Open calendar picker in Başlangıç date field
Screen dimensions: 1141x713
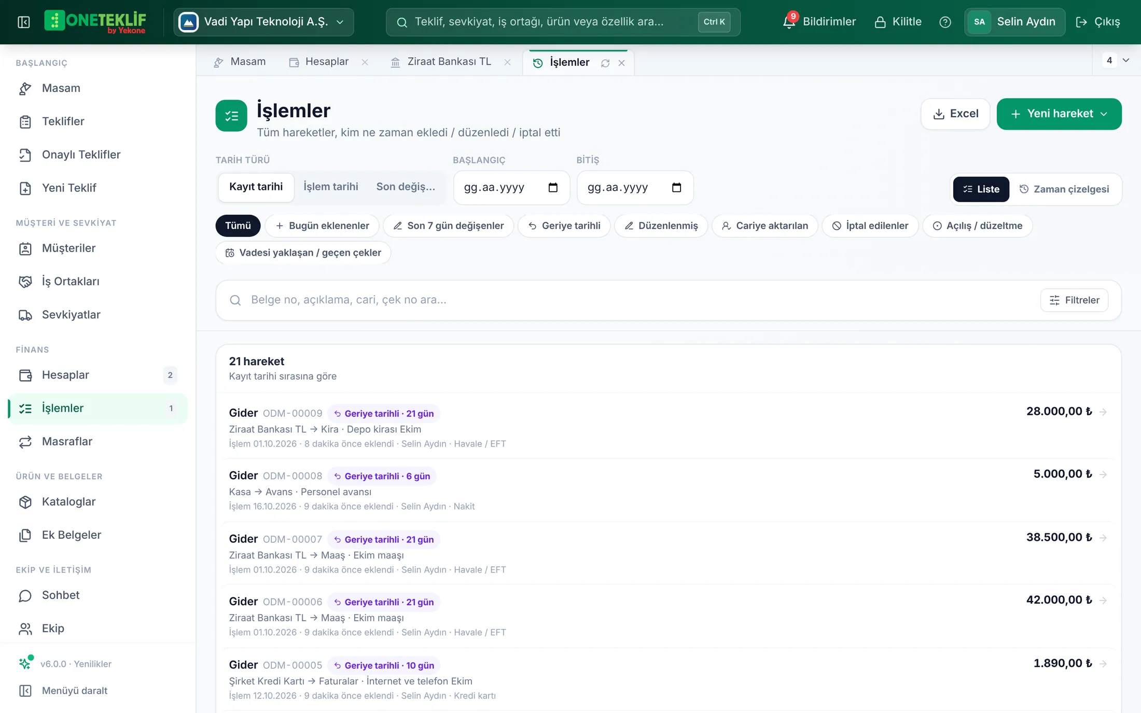pyautogui.click(x=553, y=187)
